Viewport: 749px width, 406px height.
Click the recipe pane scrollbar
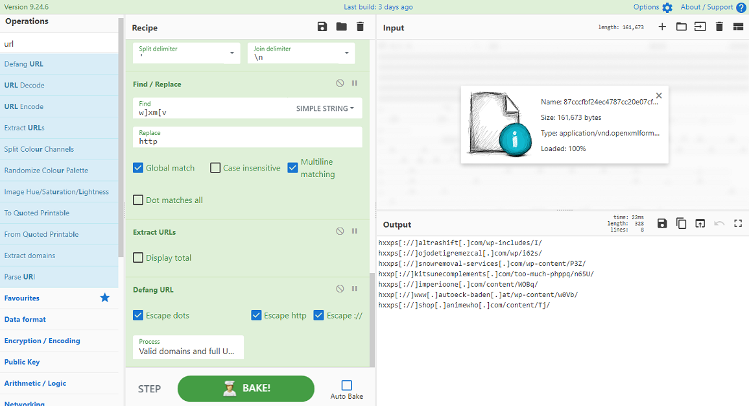click(372, 319)
